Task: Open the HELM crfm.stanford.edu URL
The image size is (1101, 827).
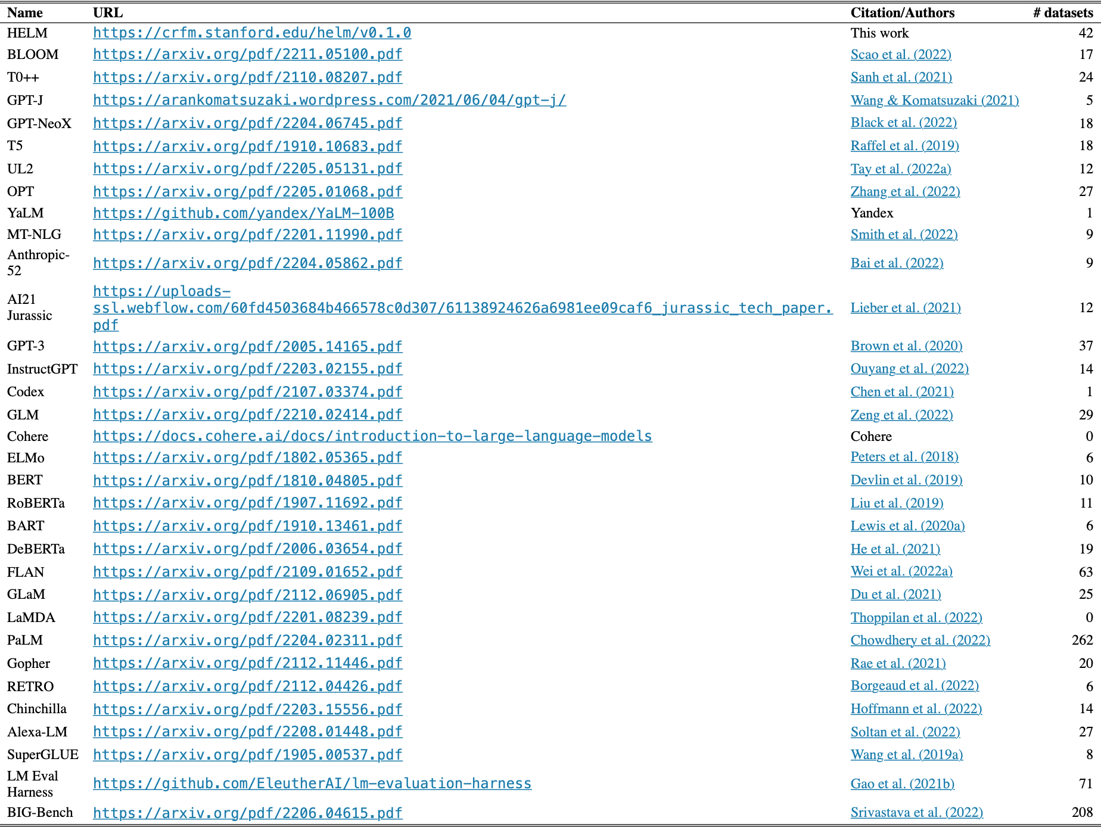Action: 252,33
